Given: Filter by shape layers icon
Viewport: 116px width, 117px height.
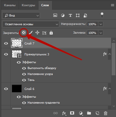Looking at the screenshot, I should pos(78,16).
